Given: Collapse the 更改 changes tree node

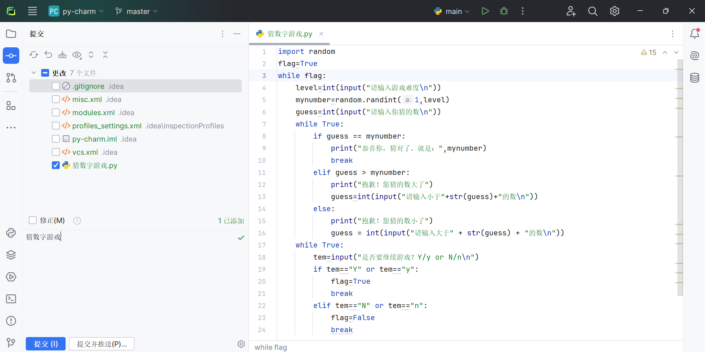Looking at the screenshot, I should (x=34, y=73).
